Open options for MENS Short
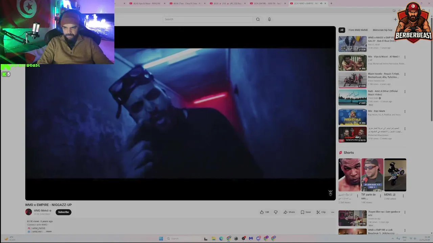 click(x=403, y=196)
